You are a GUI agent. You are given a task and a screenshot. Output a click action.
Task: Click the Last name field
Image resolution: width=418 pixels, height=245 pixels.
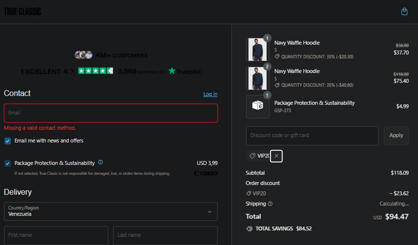(x=165, y=236)
